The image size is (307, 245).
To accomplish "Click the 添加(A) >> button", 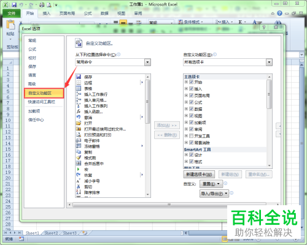I will [167, 125].
